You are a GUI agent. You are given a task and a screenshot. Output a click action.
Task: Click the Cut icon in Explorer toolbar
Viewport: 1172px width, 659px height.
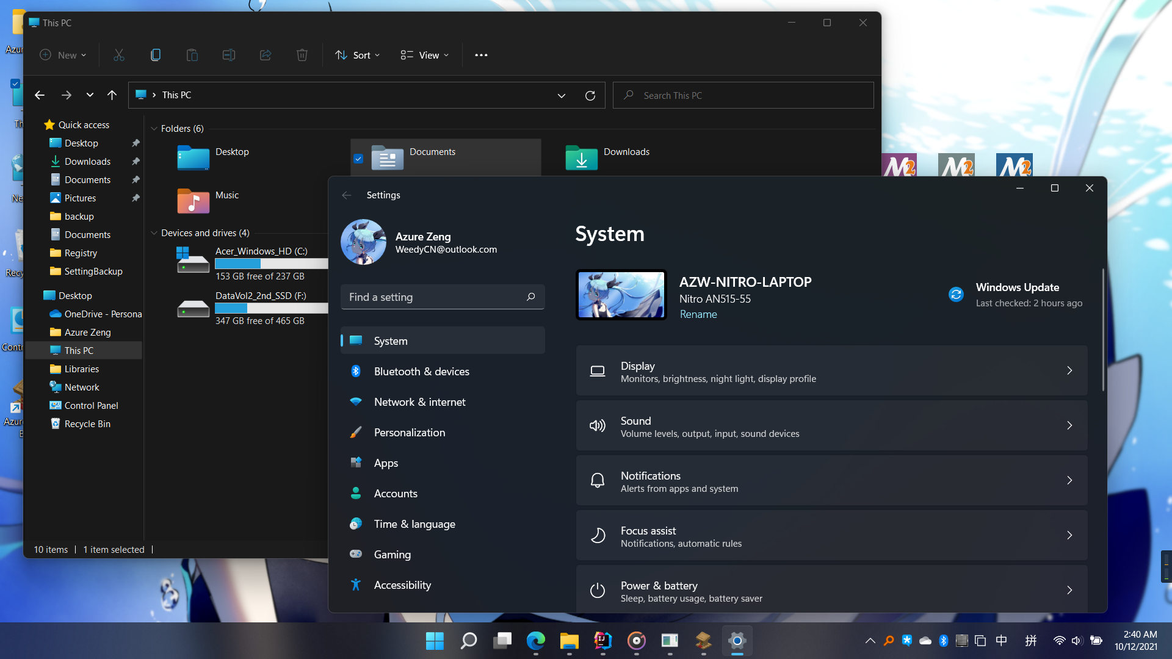pyautogui.click(x=118, y=55)
